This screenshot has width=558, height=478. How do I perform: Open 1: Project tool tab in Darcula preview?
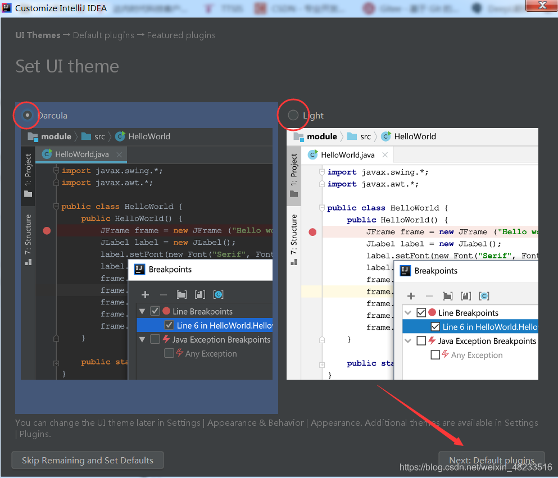pyautogui.click(x=28, y=176)
